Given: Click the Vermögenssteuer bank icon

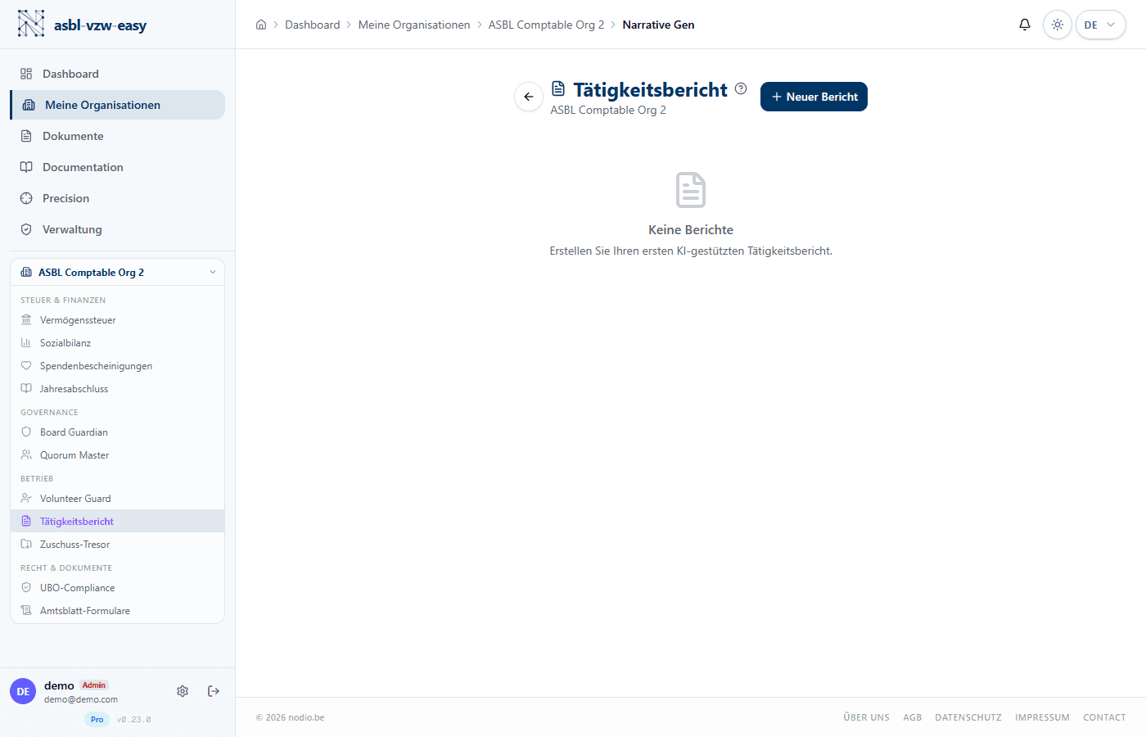Looking at the screenshot, I should [26, 320].
